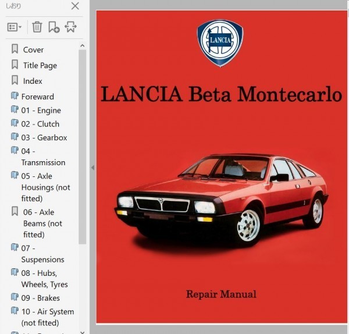349x334 pixels.
Task: Go to 09 - Brakes bookmark
Action: coord(41,298)
